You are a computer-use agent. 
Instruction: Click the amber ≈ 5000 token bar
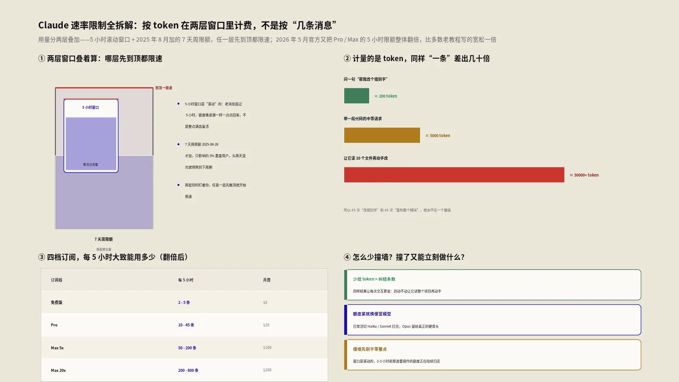[x=382, y=135]
